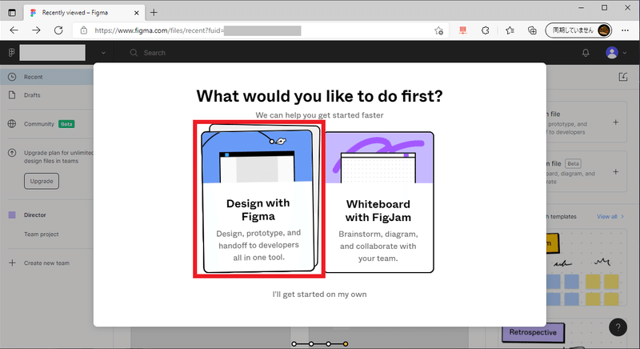This screenshot has width=640, height=349.
Task: Open Team project
Action: (x=42, y=235)
